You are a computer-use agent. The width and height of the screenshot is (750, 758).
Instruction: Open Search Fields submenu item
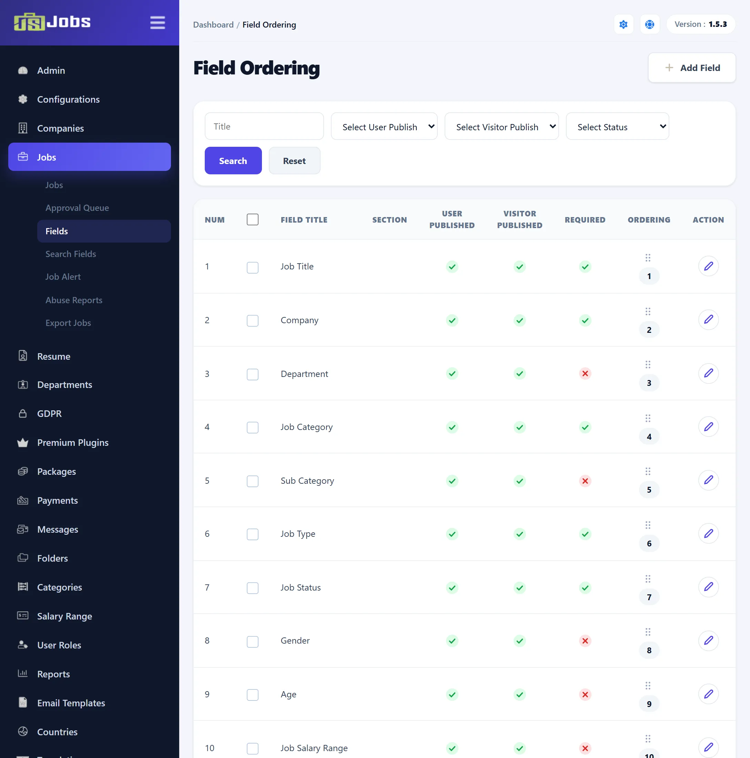71,254
